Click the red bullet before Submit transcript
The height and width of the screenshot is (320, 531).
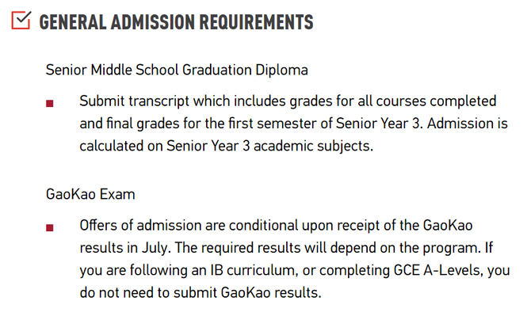pyautogui.click(x=50, y=103)
